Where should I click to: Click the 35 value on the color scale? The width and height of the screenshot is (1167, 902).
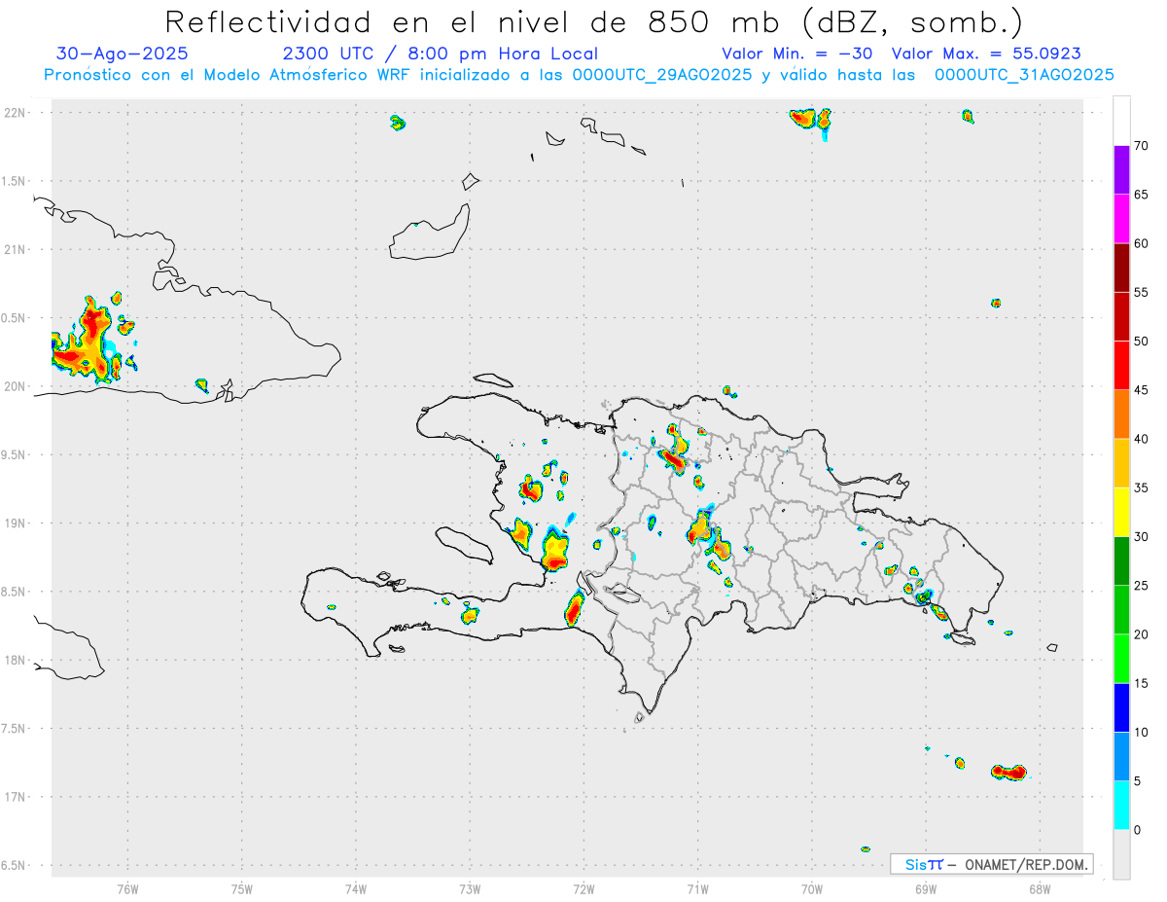(1141, 487)
